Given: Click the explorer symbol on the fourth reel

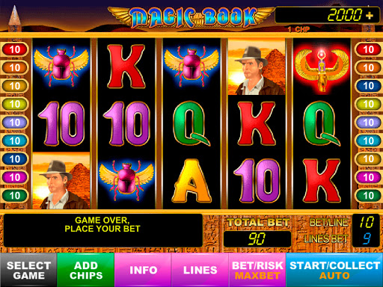Looking at the screenshot, I should coord(257,67).
